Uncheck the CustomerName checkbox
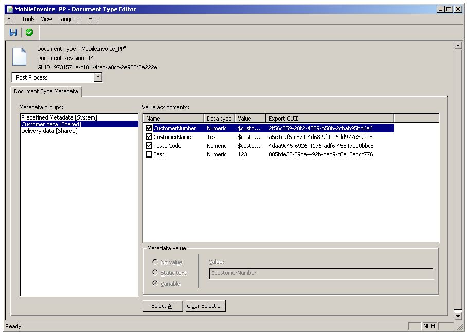This screenshot has height=334, width=467. tap(149, 137)
